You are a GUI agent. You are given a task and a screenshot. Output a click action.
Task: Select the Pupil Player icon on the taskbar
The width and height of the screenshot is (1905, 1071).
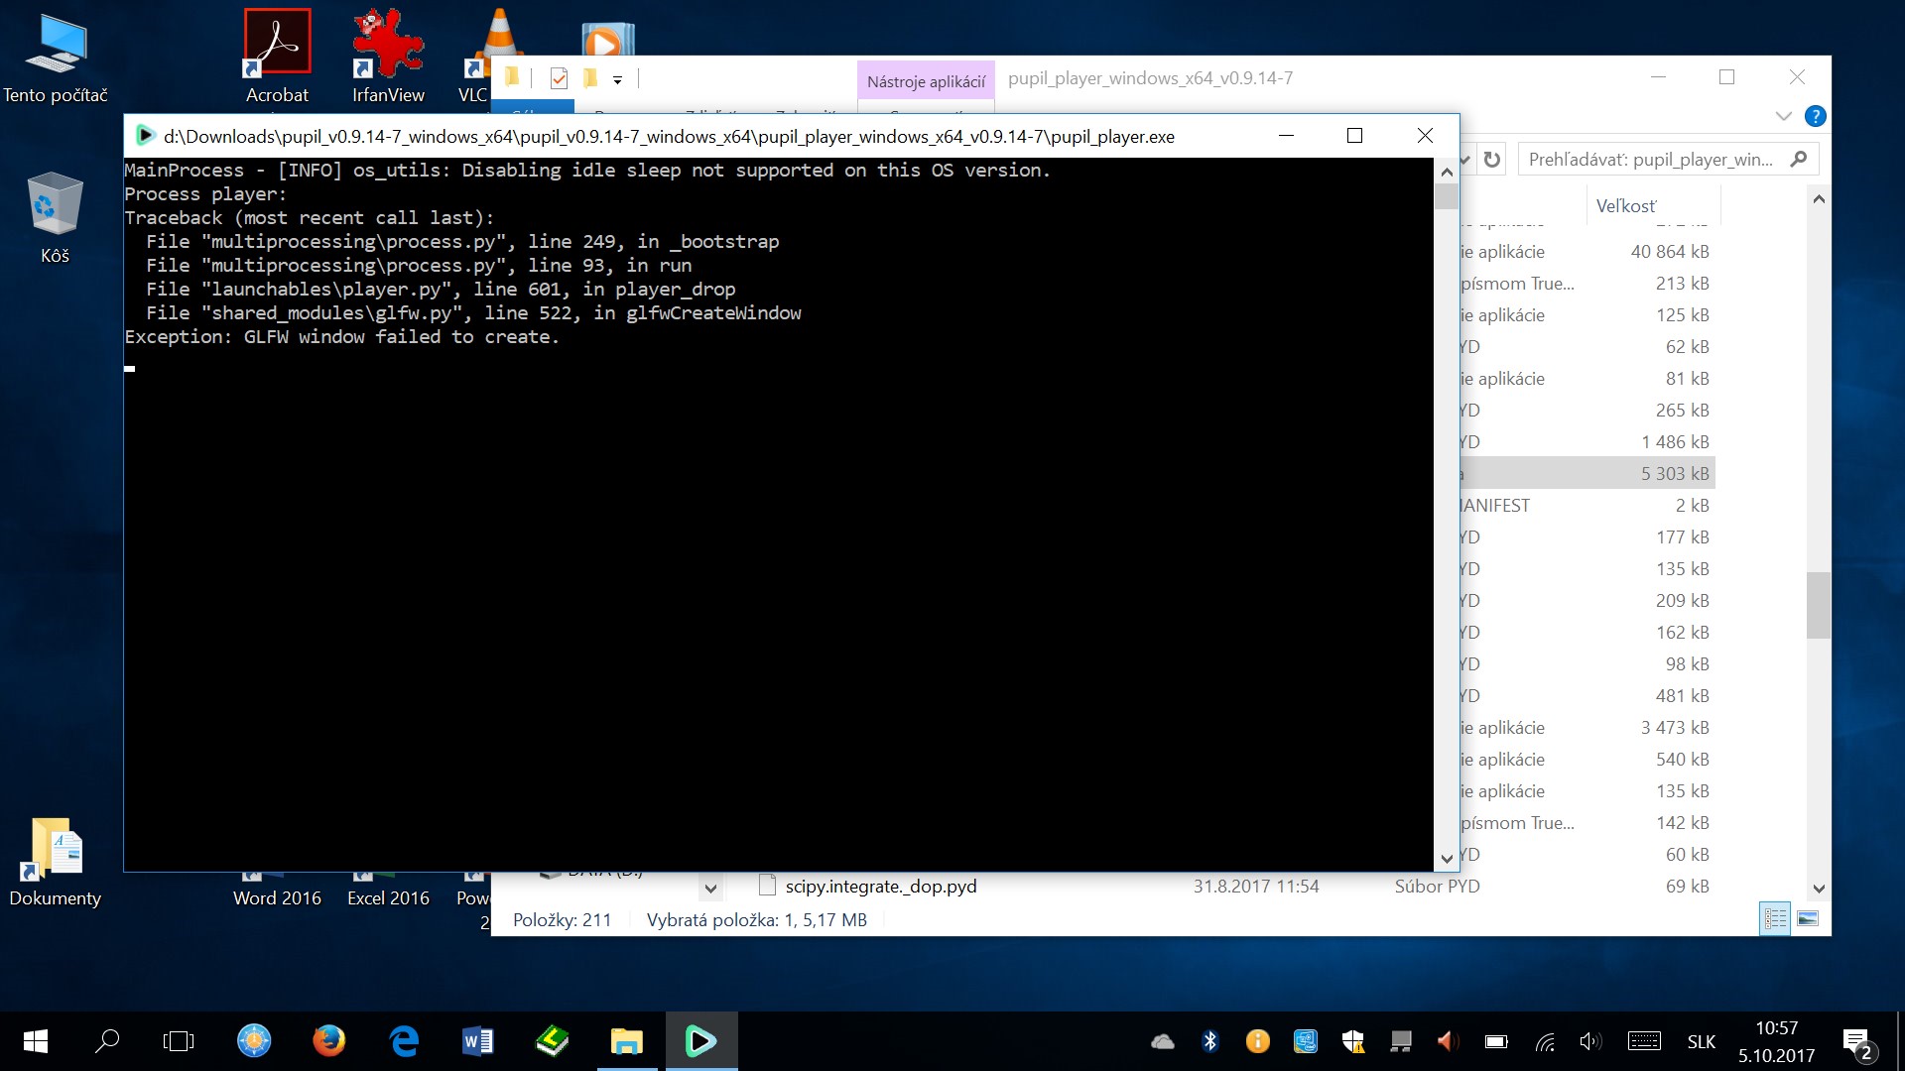click(x=701, y=1040)
